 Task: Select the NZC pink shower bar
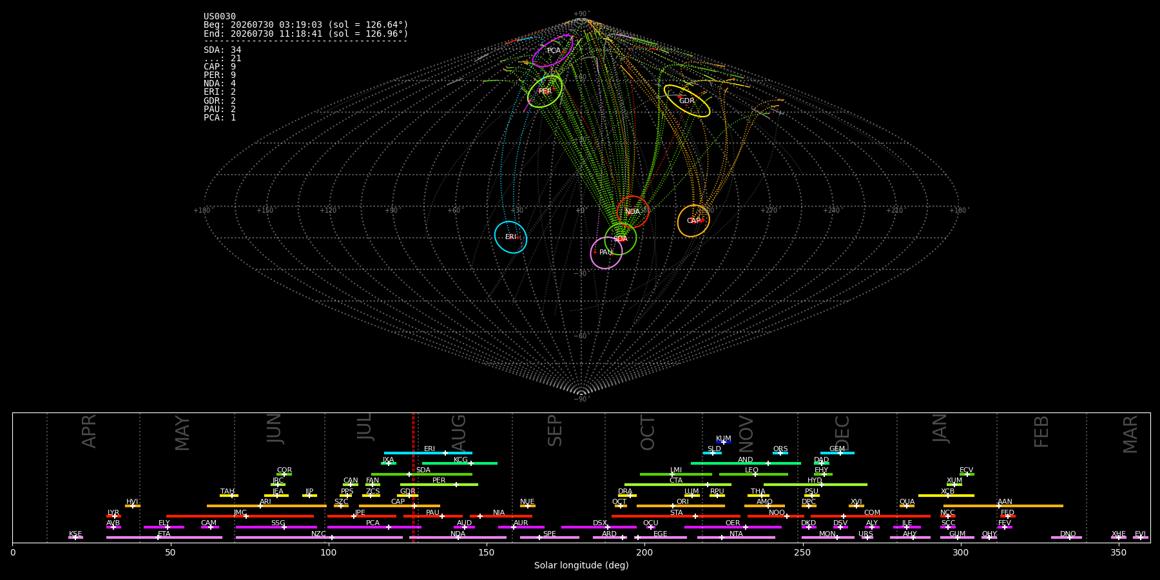coord(319,537)
